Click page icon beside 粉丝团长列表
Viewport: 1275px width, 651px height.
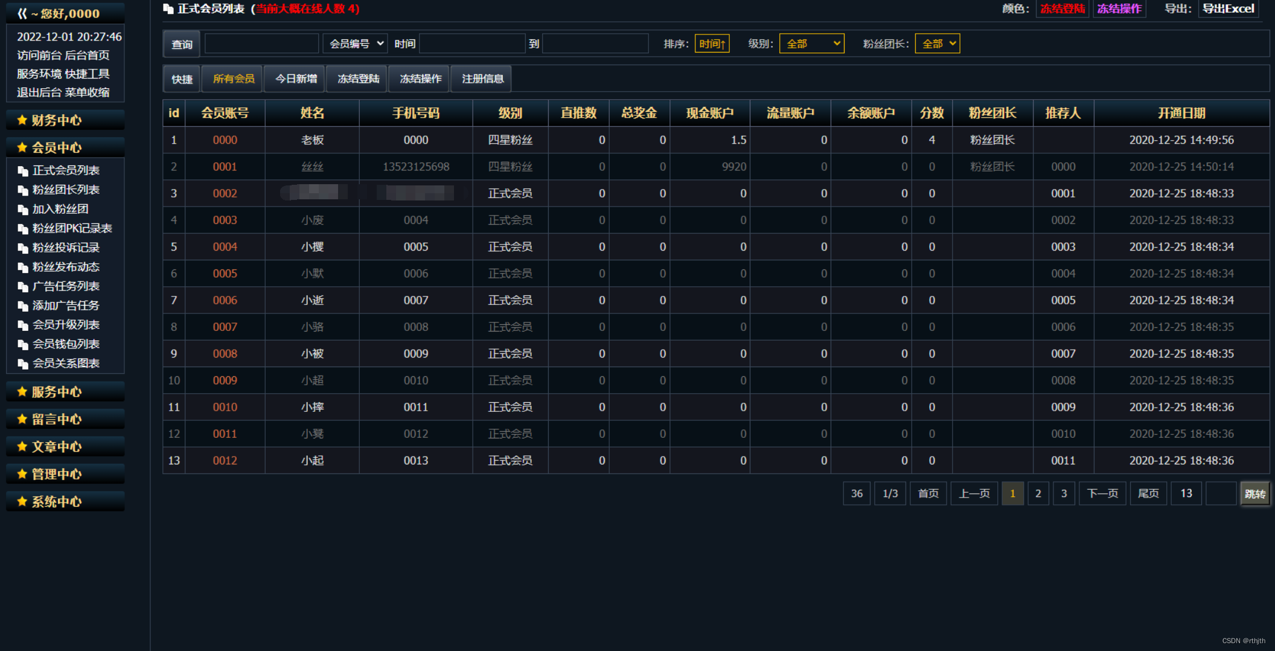pyautogui.click(x=23, y=190)
